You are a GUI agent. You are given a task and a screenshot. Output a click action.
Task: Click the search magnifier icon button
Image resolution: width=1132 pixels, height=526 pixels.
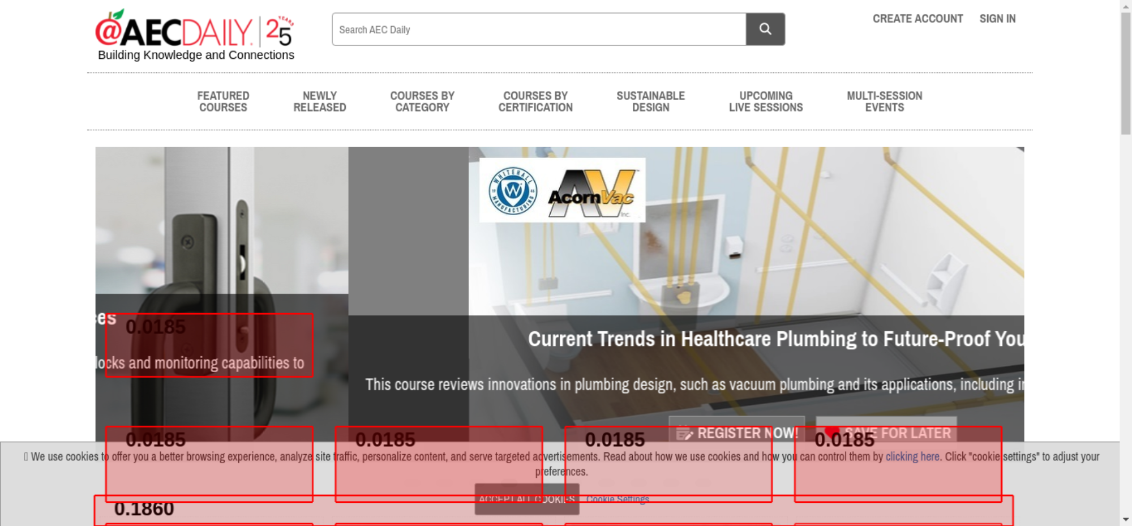tap(765, 29)
